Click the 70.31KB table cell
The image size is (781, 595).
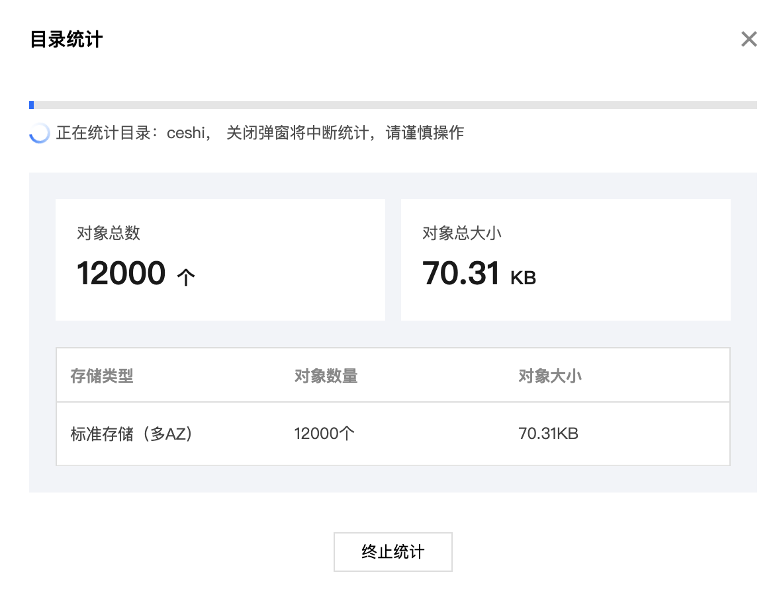[548, 434]
